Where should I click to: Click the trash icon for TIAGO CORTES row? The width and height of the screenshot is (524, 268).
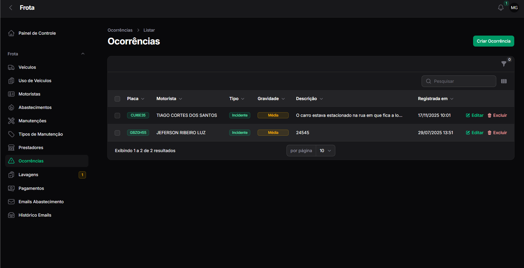(490, 115)
